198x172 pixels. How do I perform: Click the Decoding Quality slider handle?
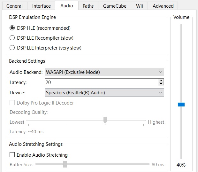pyautogui.click(x=105, y=120)
